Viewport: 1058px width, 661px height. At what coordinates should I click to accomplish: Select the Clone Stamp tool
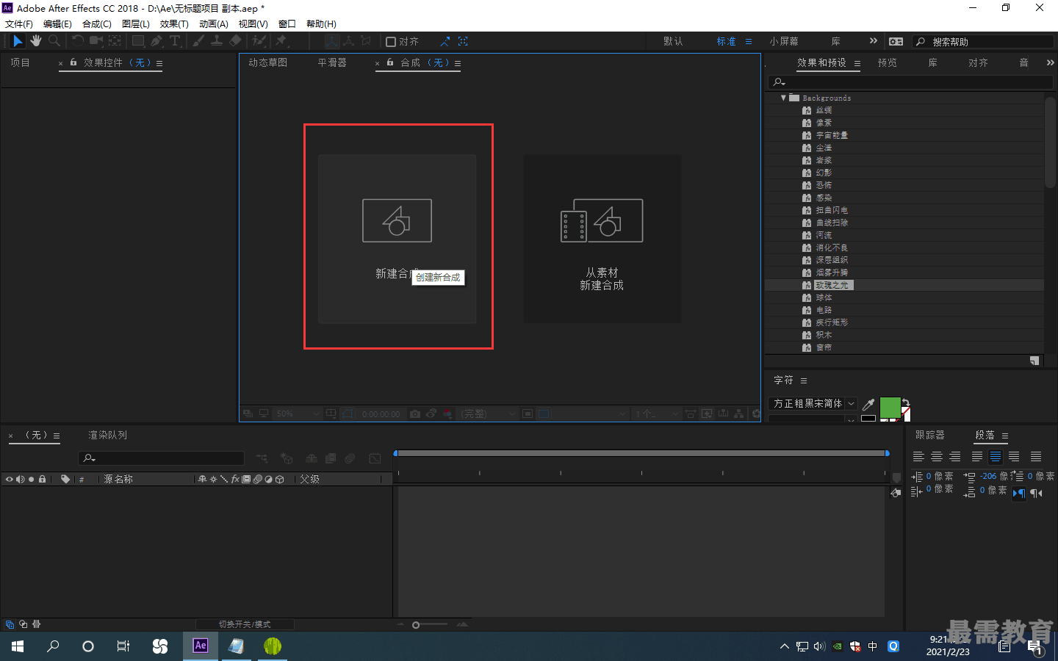[x=217, y=41]
